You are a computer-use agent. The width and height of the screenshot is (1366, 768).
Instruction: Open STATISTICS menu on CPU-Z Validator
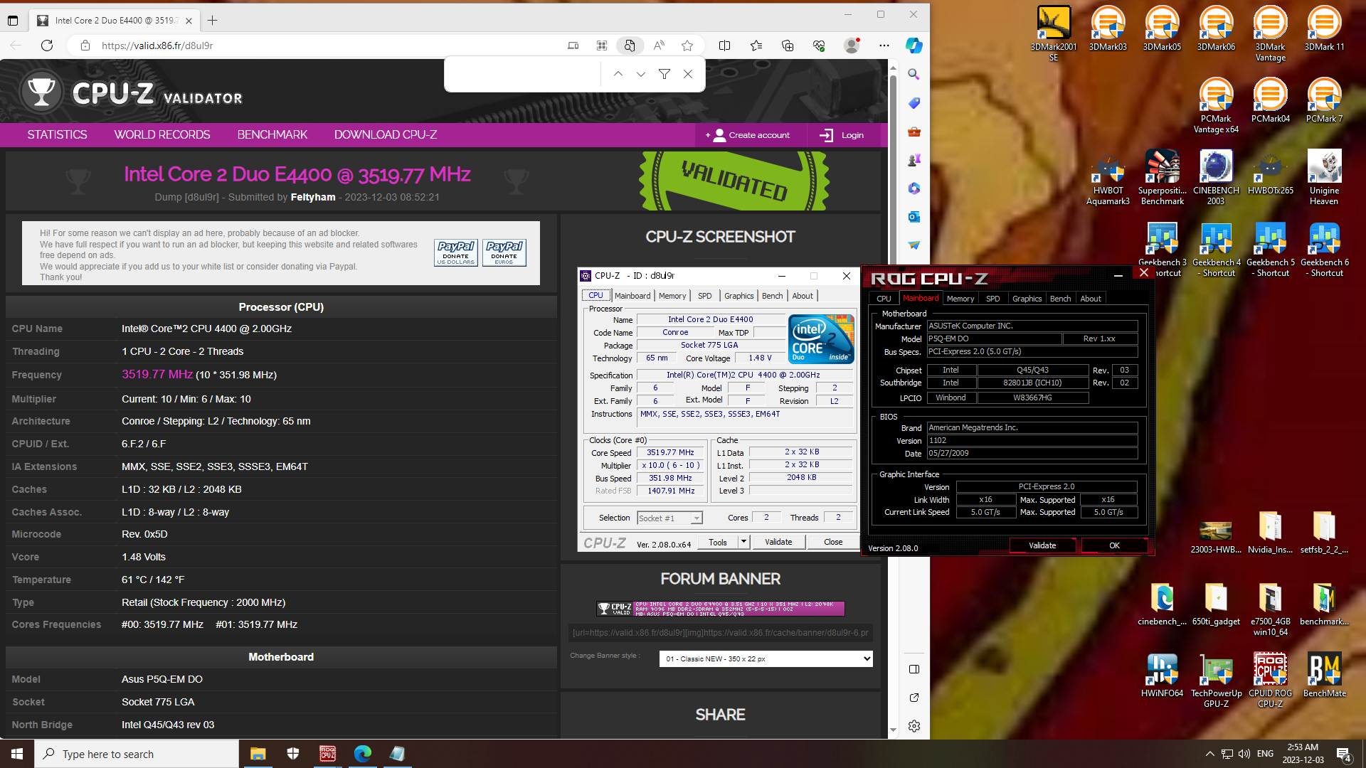pos(57,134)
